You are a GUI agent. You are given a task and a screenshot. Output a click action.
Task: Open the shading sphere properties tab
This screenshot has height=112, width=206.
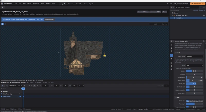[x=171, y=51]
